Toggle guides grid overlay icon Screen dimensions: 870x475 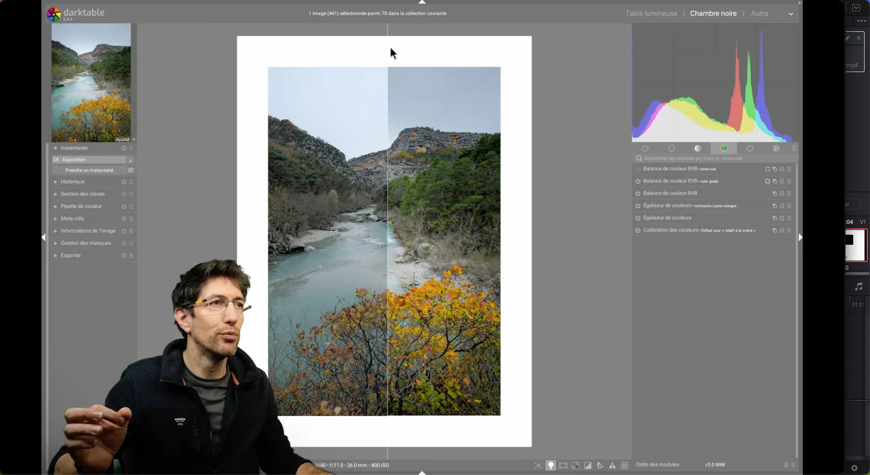(625, 465)
